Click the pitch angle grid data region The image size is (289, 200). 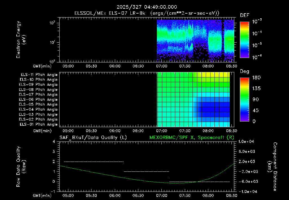coord(193,99)
